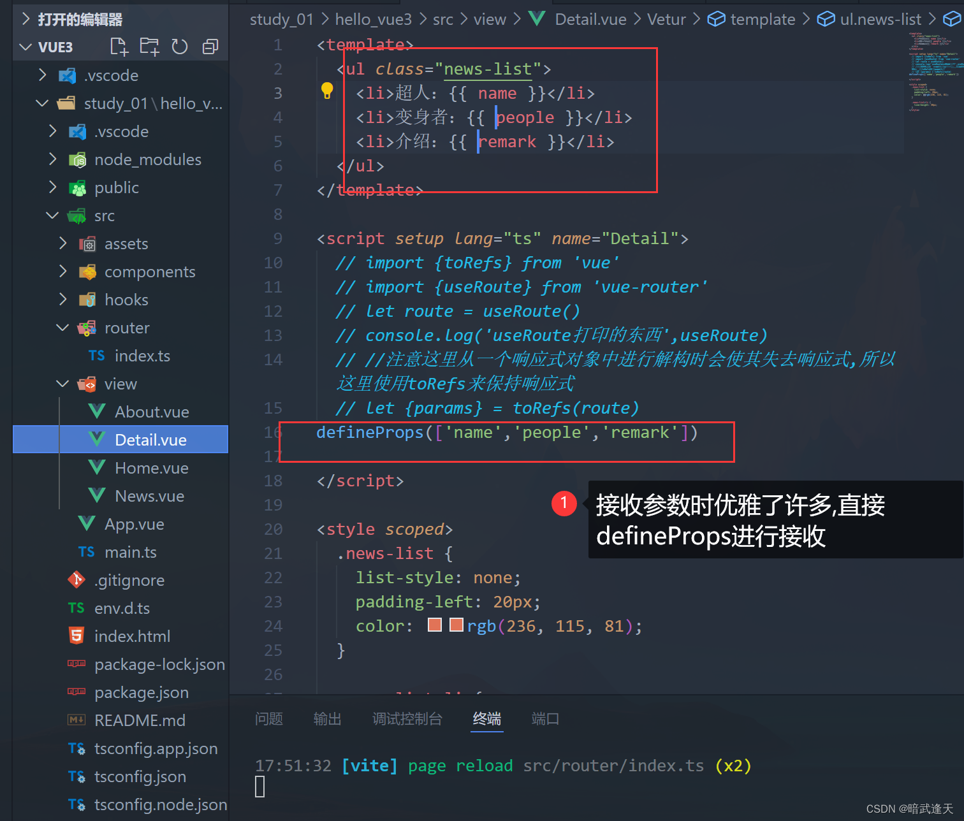The image size is (964, 821).
Task: Click the markdown icon beside README.md
Action: (x=77, y=720)
